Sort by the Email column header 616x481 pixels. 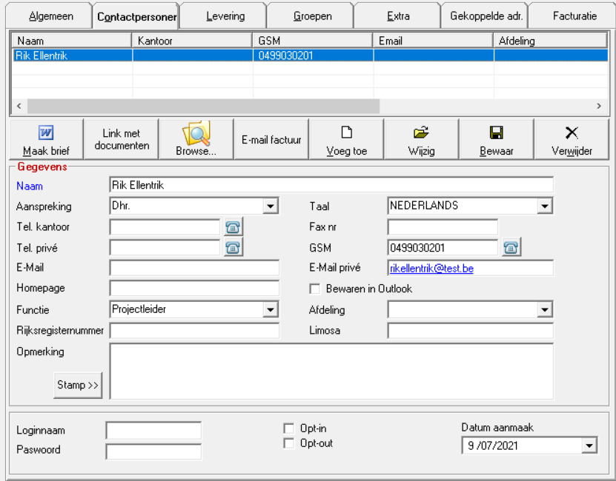pos(434,41)
